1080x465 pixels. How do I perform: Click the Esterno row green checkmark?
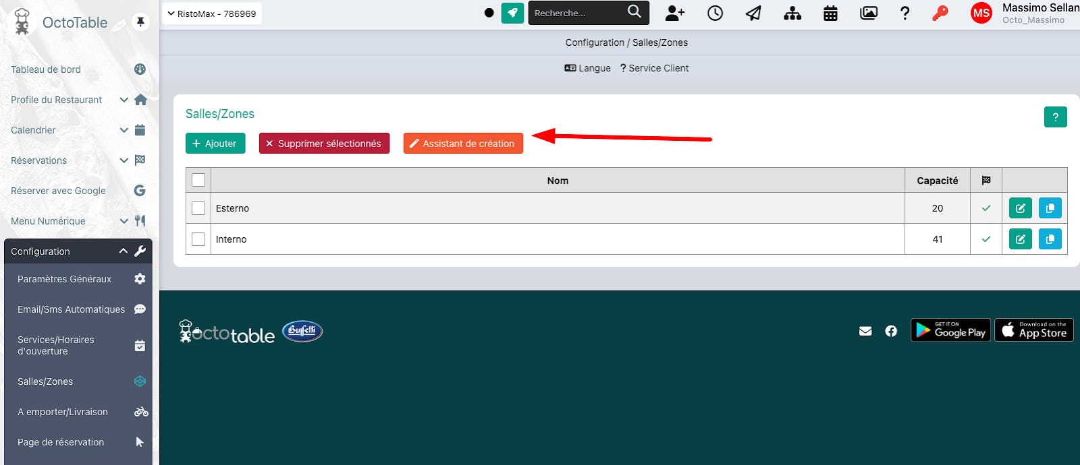click(x=986, y=208)
